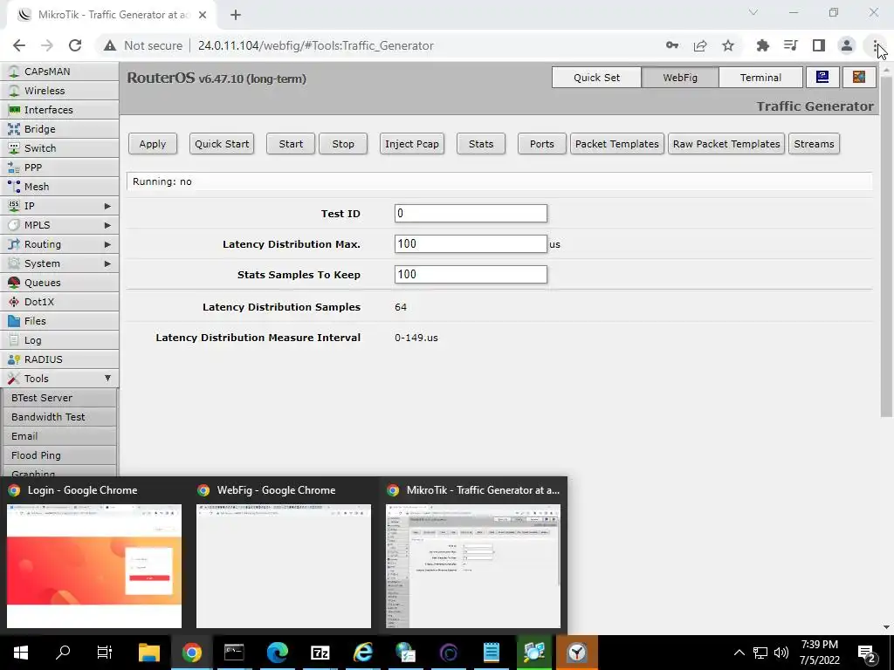Open the Terminal tab

[760, 78]
